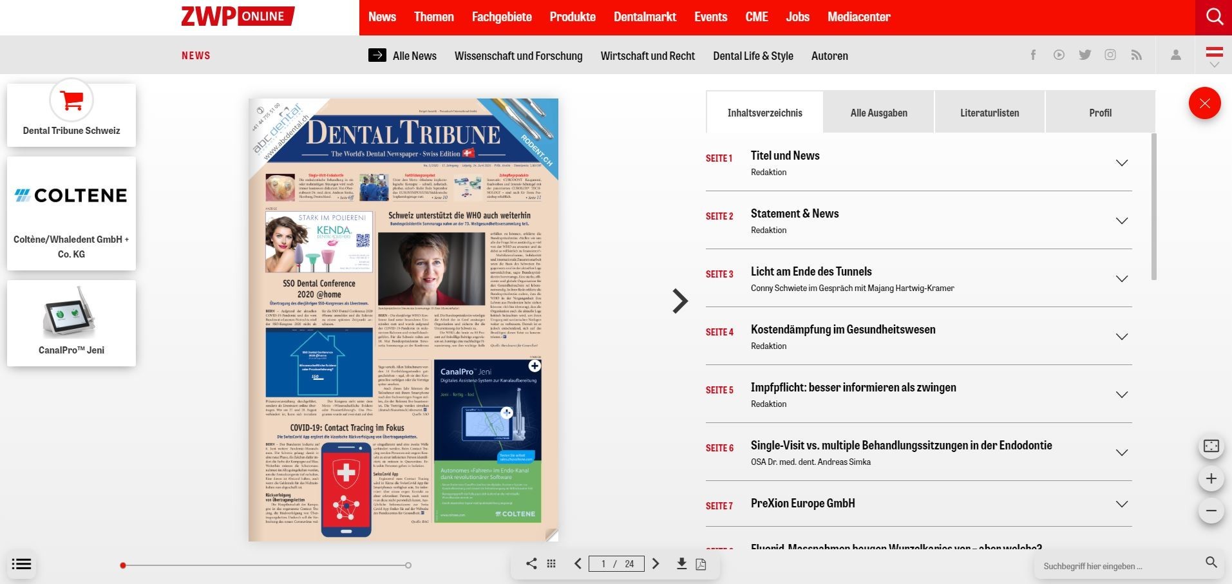Image resolution: width=1232 pixels, height=584 pixels.
Task: Open the Themen menu item
Action: (433, 17)
